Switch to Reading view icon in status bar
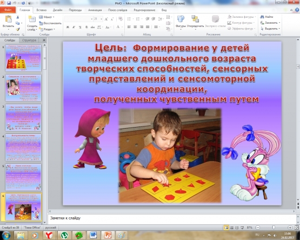 [x=237, y=228]
